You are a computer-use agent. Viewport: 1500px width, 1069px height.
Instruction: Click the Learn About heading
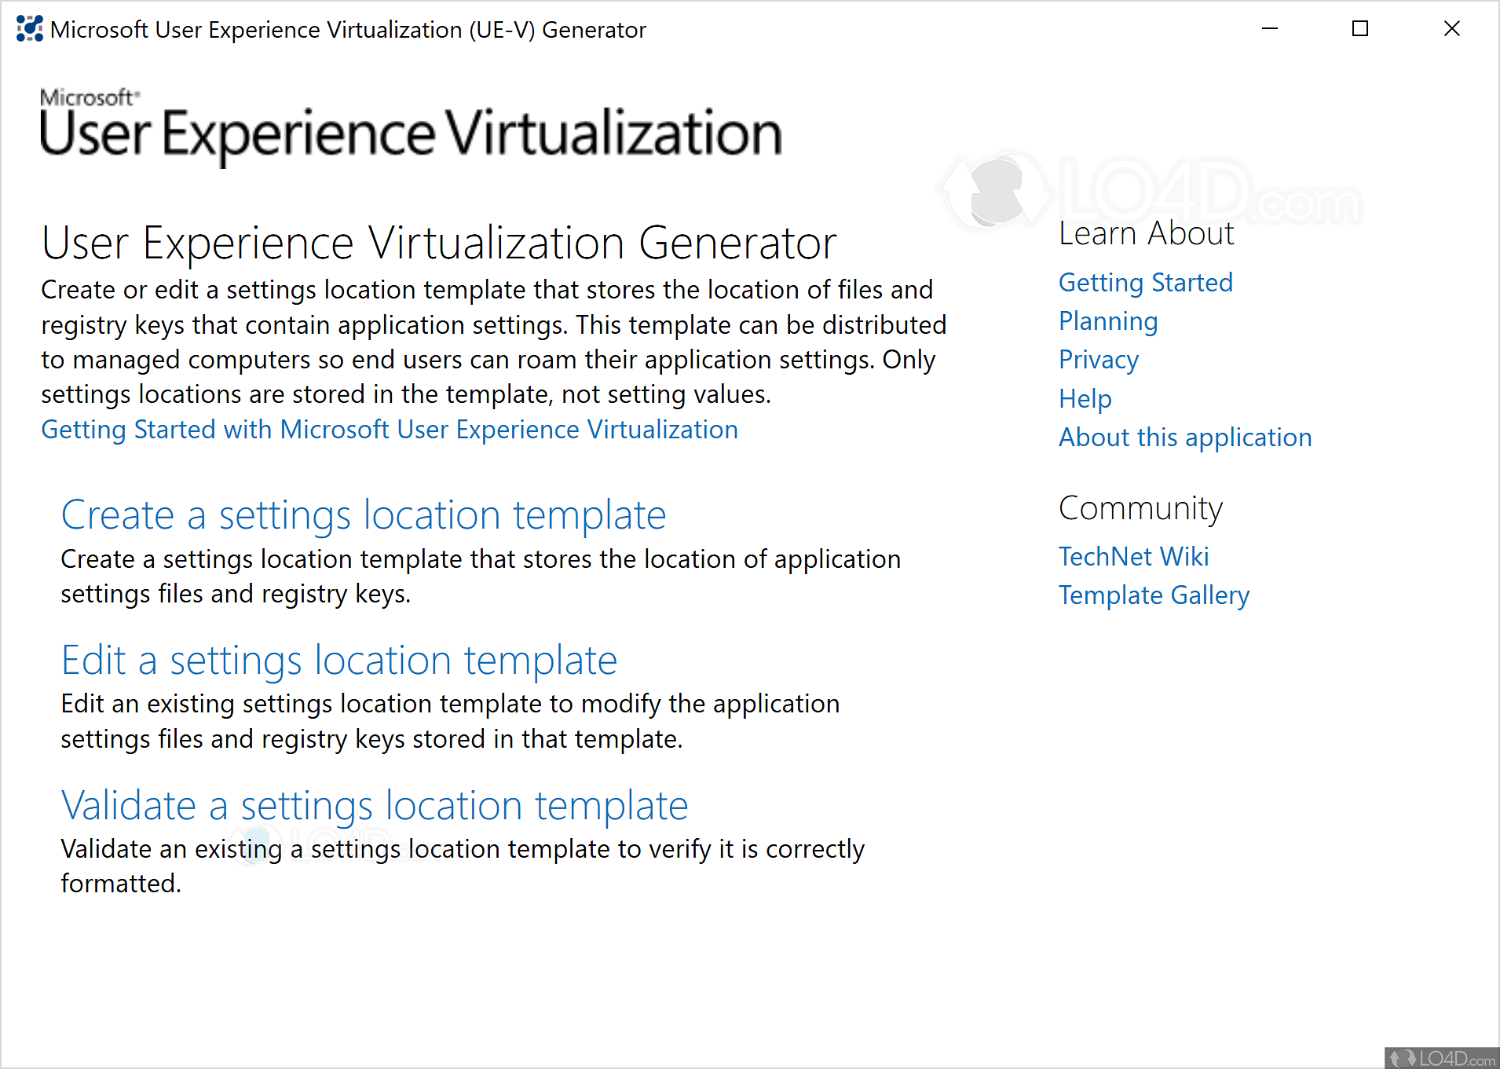click(x=1147, y=233)
